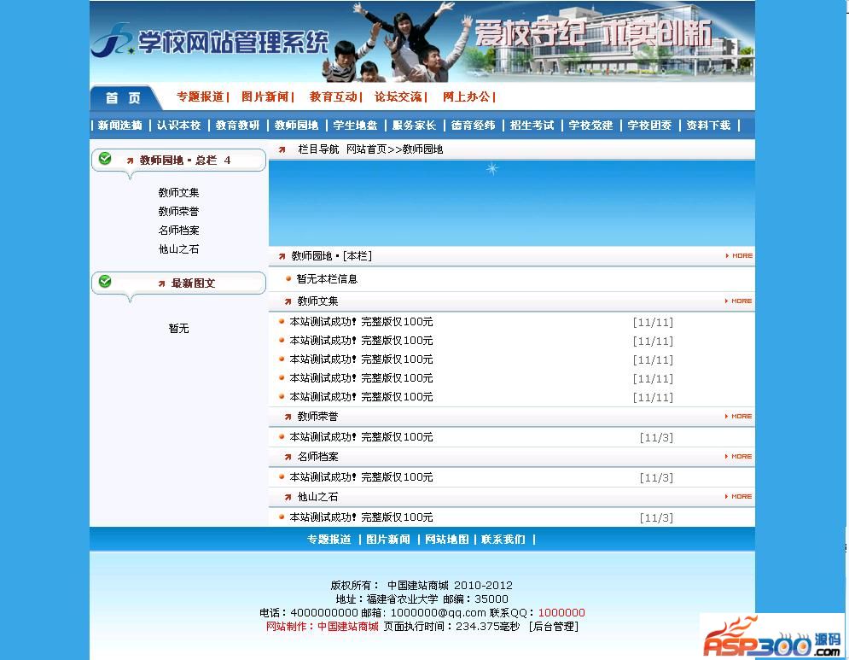Open the 专题报道 top menu item
849x660 pixels.
tap(200, 97)
